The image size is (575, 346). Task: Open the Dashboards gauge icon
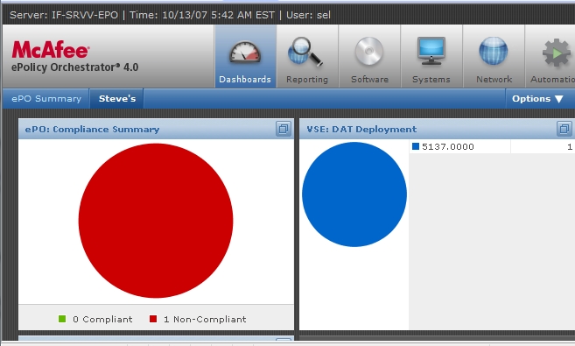(x=245, y=52)
